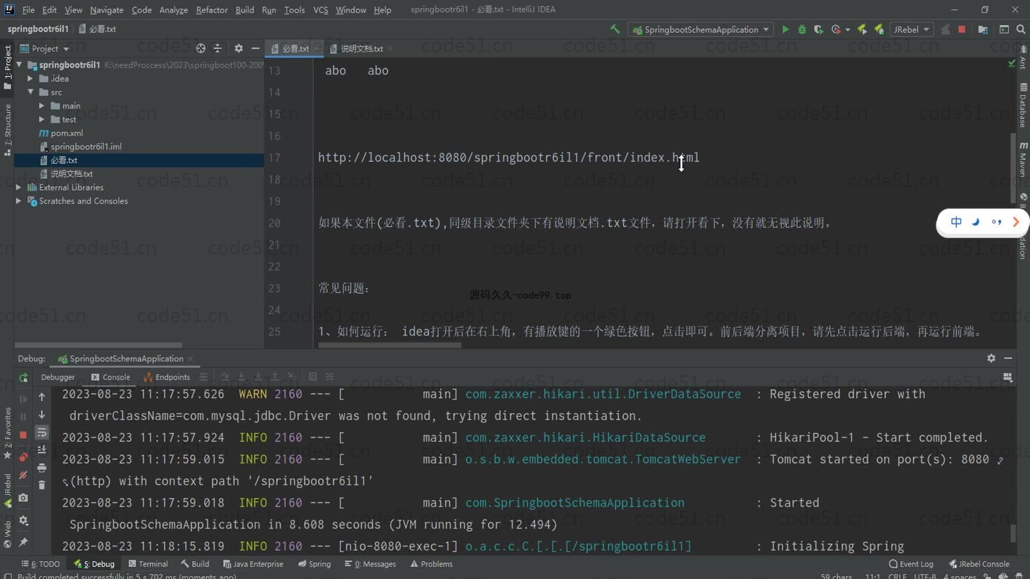
Task: Click View Breakpoints red circles icon
Action: (x=23, y=457)
